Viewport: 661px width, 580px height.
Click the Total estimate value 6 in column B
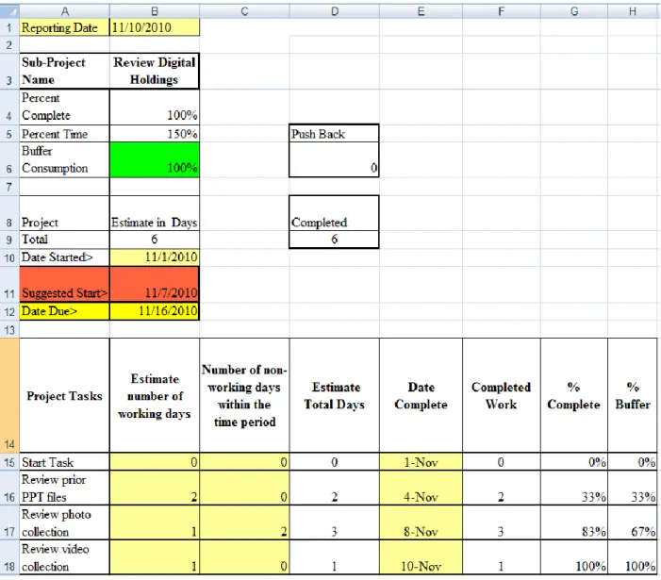tap(155, 239)
